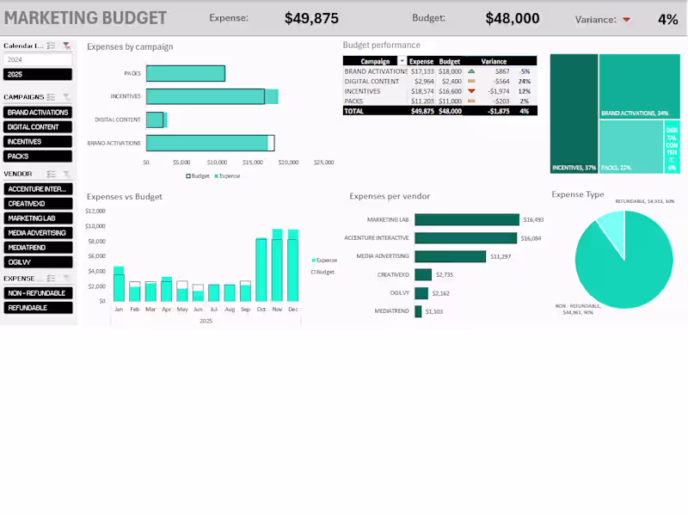Open the Campaign column filter dropdown
Image resolution: width=688 pixels, height=516 pixels.
[402, 62]
